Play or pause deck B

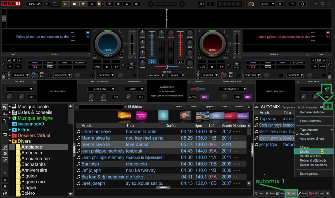click(x=221, y=66)
